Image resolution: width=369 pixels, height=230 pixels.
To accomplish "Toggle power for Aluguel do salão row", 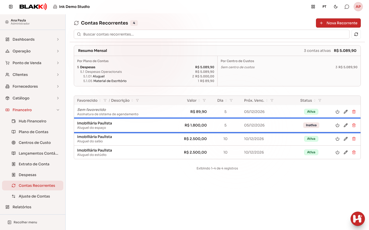I will tap(337, 139).
